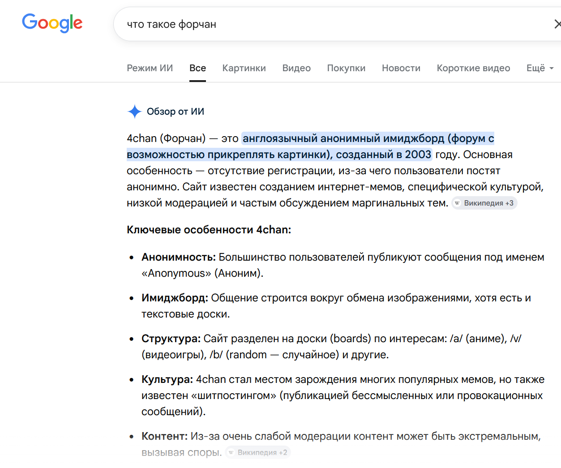Open the Картинки tab
561x468 pixels.
[x=244, y=68]
